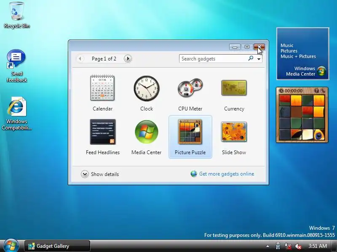Click the puzzle timer 00:00:00
This screenshot has width=337, height=252.
click(x=293, y=91)
